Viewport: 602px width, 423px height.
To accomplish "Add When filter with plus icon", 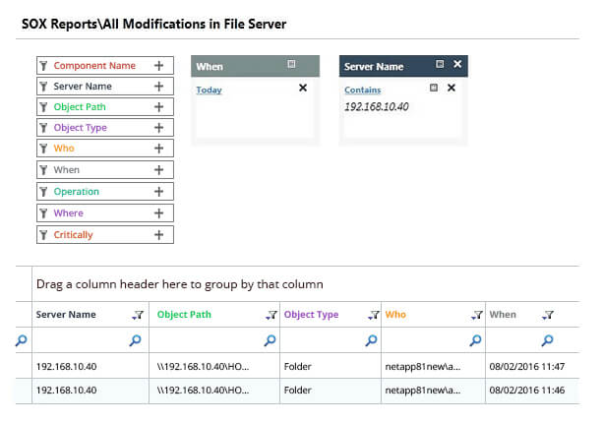I will tap(159, 170).
